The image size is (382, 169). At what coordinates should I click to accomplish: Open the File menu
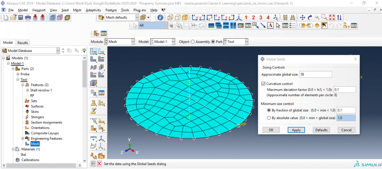pyautogui.click(x=11, y=10)
